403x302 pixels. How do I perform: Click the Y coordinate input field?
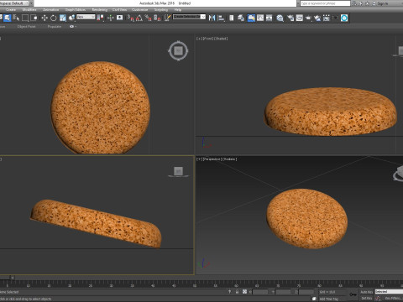tap(283, 292)
